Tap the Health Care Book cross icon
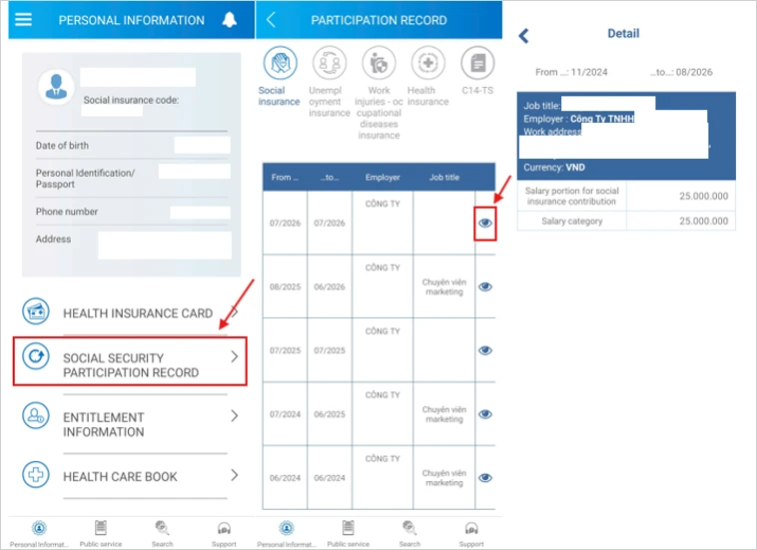757x550 pixels. (x=36, y=475)
